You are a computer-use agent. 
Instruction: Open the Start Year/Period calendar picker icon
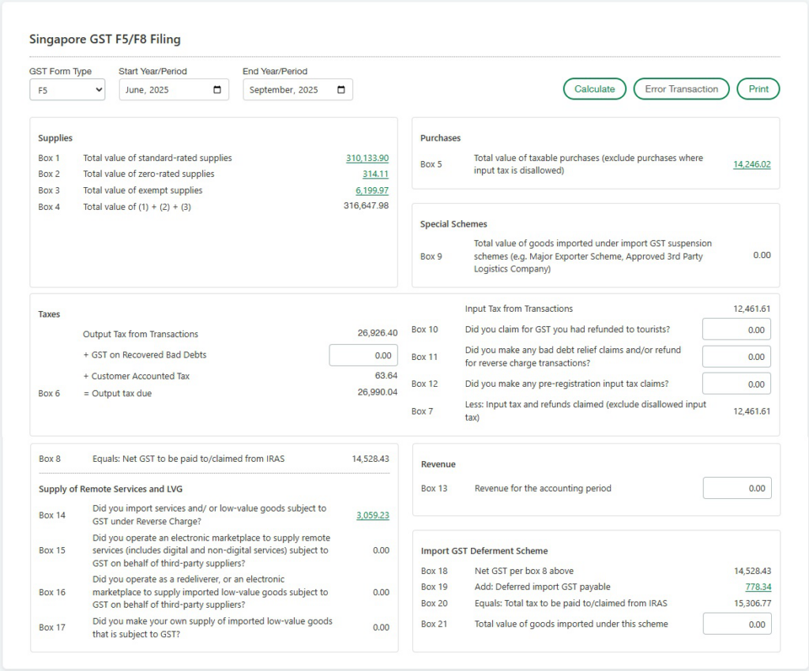(217, 90)
